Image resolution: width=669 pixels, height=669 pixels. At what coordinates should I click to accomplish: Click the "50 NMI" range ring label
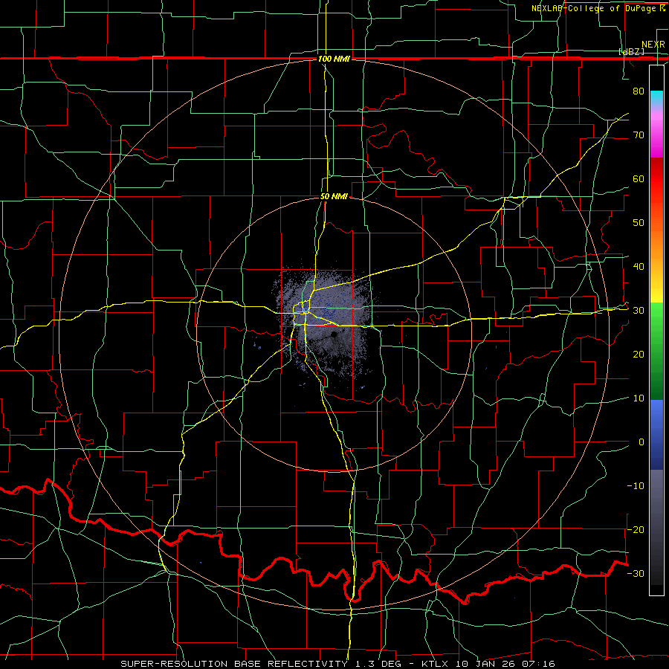pyautogui.click(x=334, y=197)
